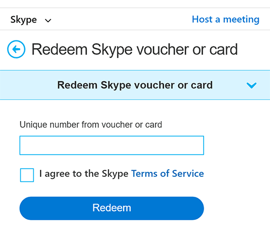Open the Terms of Service link
270x227 pixels.
click(x=167, y=173)
